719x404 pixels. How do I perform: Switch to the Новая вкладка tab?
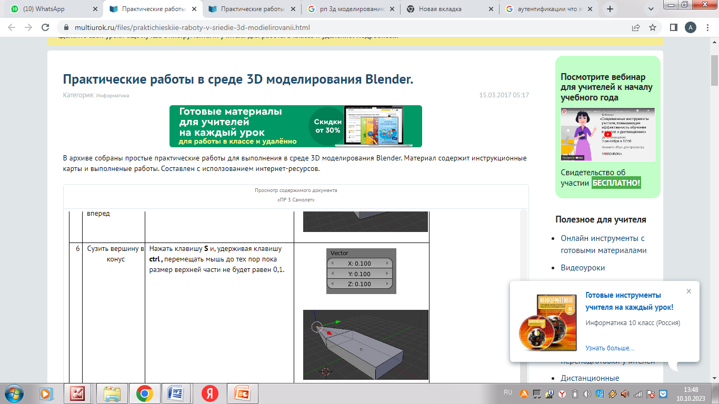click(x=450, y=9)
